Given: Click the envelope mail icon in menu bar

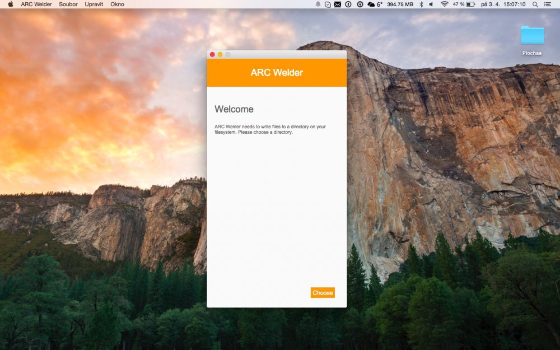Looking at the screenshot, I should [338, 4].
